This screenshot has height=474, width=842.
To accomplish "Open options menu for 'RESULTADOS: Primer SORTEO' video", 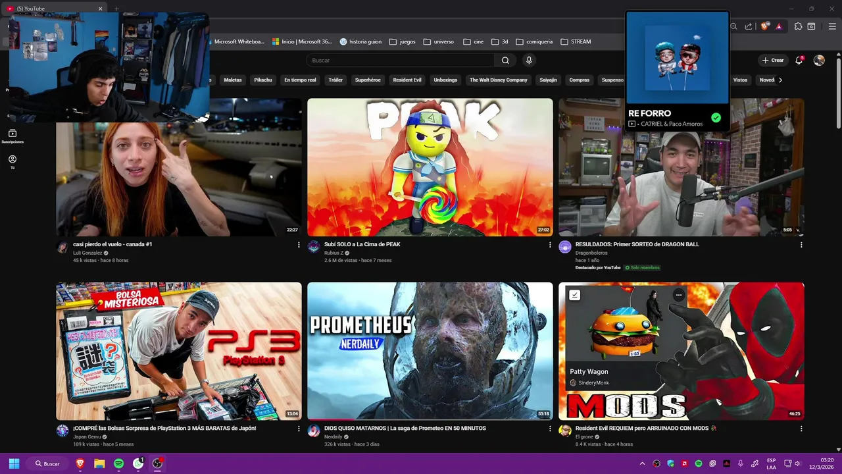I will (801, 245).
